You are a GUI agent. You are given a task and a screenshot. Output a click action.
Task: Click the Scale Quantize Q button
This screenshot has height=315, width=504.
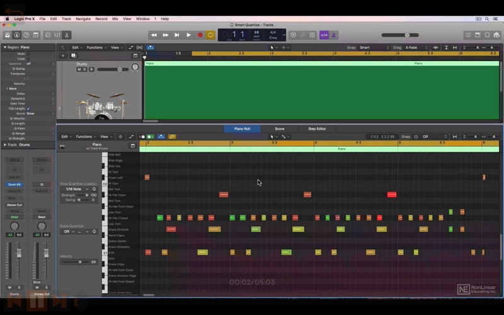pyautogui.click(x=94, y=231)
